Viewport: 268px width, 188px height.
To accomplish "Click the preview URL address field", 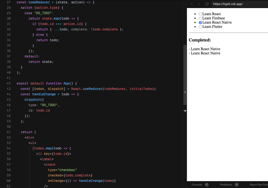I will click(x=240, y=4).
